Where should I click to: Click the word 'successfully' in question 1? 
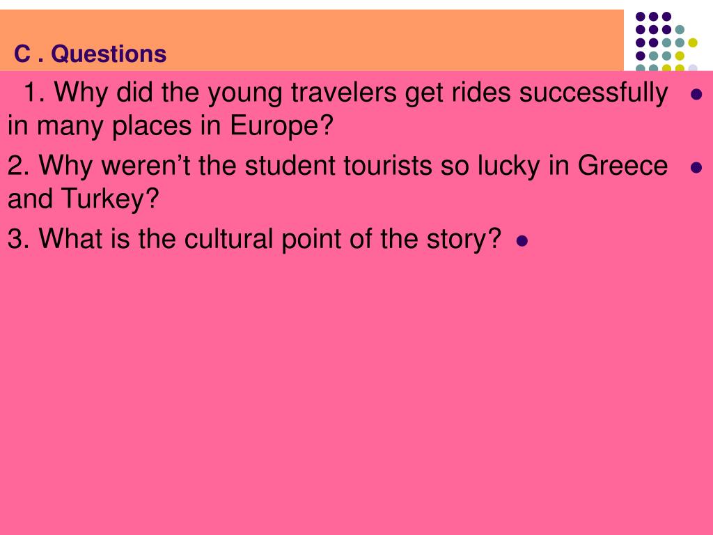point(593,93)
